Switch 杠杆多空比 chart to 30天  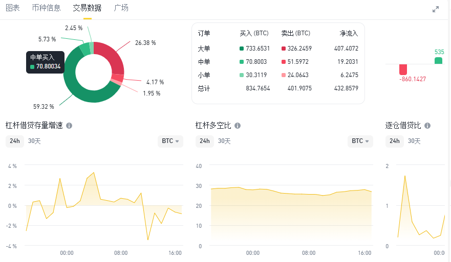[x=225, y=141]
